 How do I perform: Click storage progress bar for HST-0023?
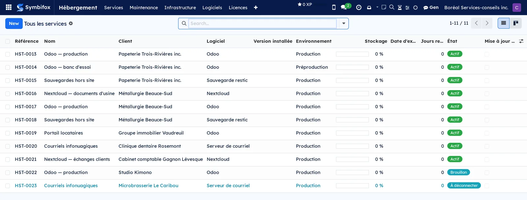[352, 186]
